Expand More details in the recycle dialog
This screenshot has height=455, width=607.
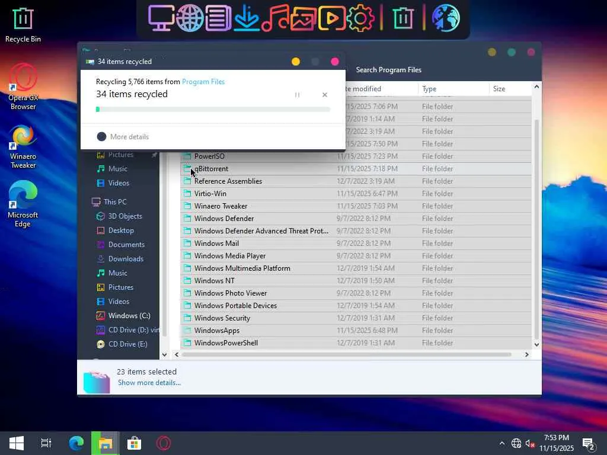pos(123,137)
